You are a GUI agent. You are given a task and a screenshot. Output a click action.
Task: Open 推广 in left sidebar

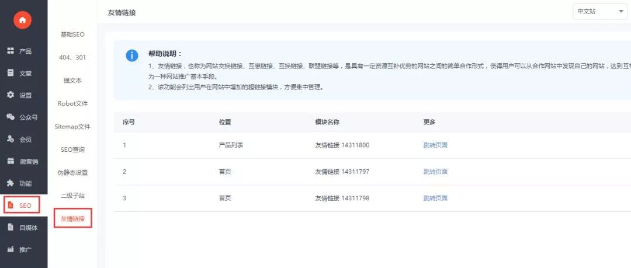(x=24, y=249)
